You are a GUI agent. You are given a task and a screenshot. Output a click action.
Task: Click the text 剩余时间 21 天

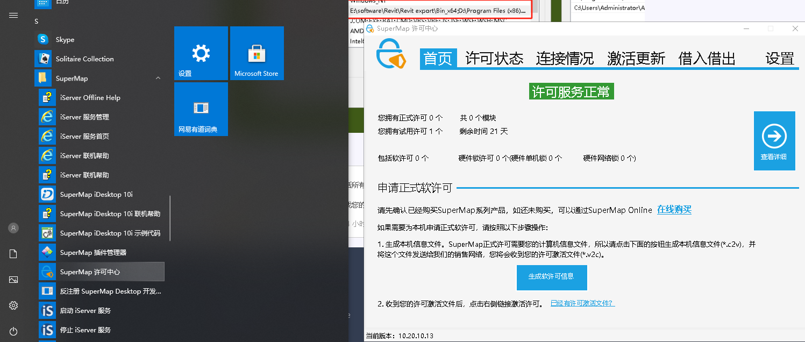pyautogui.click(x=483, y=131)
